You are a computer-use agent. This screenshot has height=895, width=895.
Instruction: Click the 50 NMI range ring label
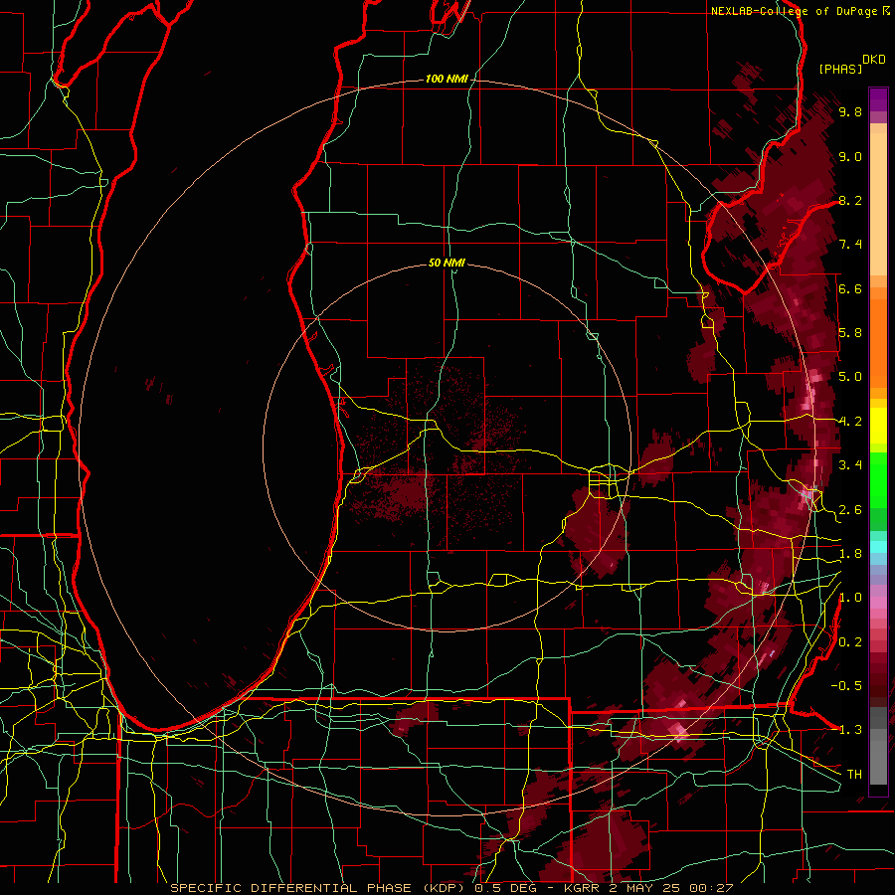point(447,263)
